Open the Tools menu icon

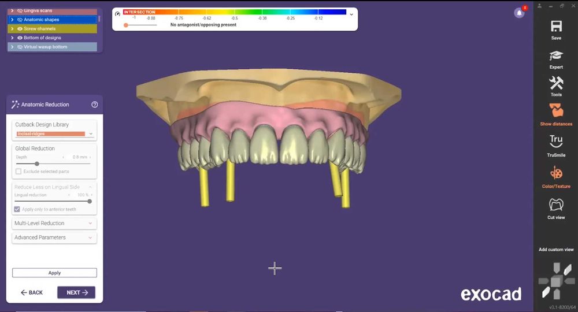pyautogui.click(x=556, y=83)
